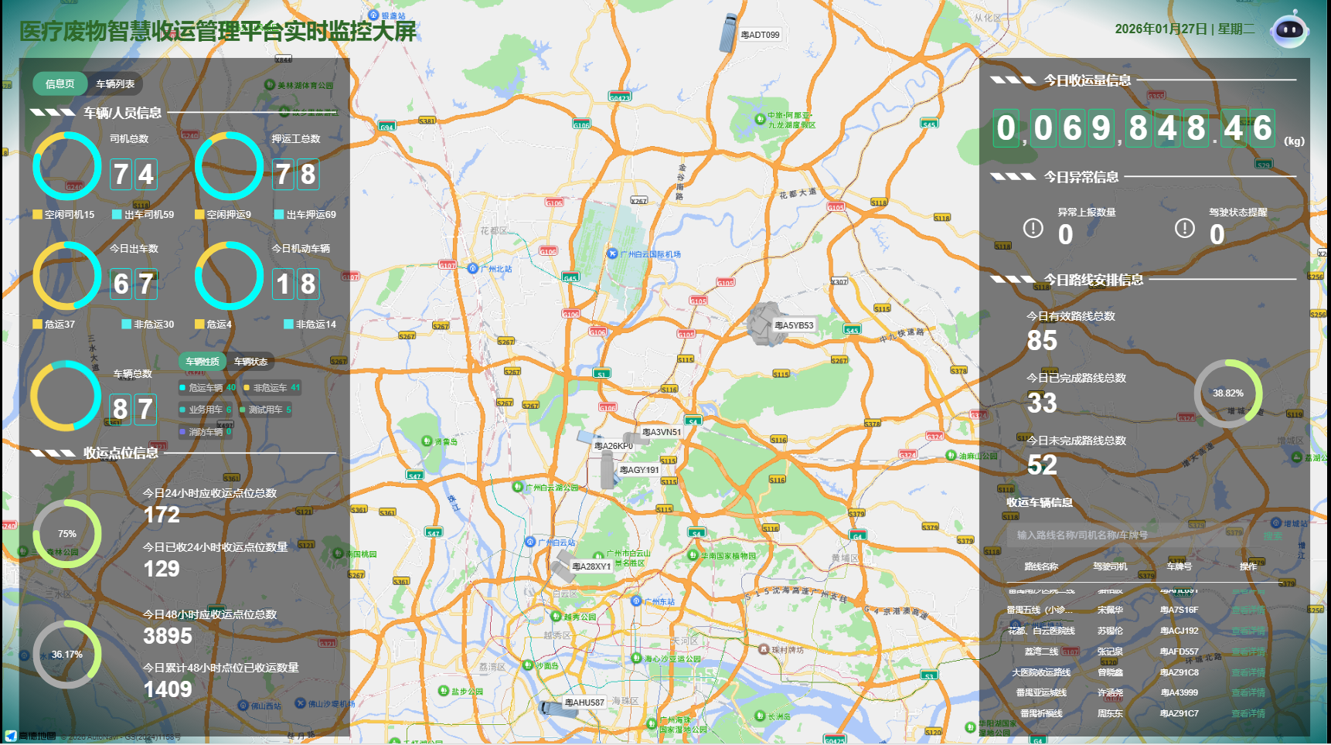This screenshot has width=1331, height=745.
Task: Switch to the 信息页 tab
Action: point(60,83)
